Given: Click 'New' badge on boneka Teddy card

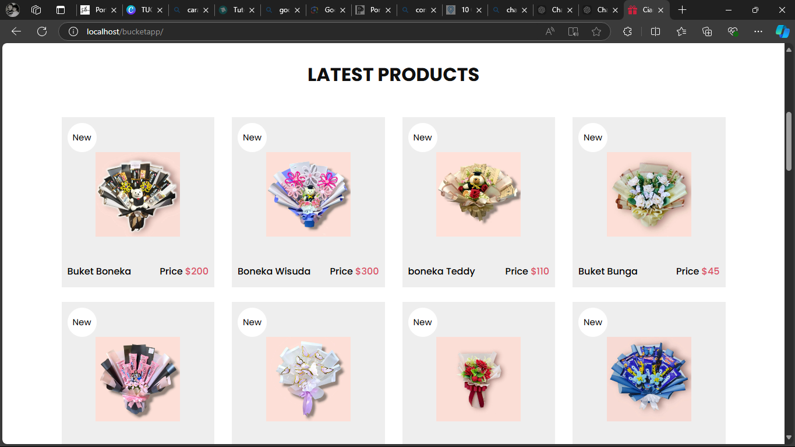Looking at the screenshot, I should (x=423, y=138).
